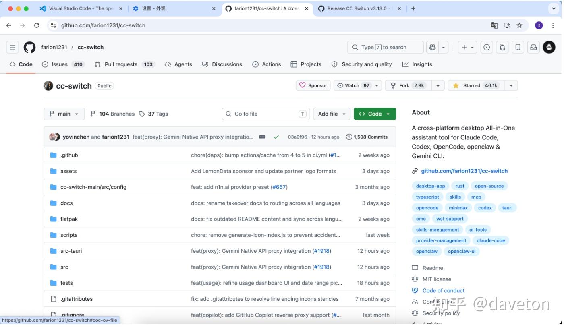Open the Copilot chat icon

[x=432, y=47]
